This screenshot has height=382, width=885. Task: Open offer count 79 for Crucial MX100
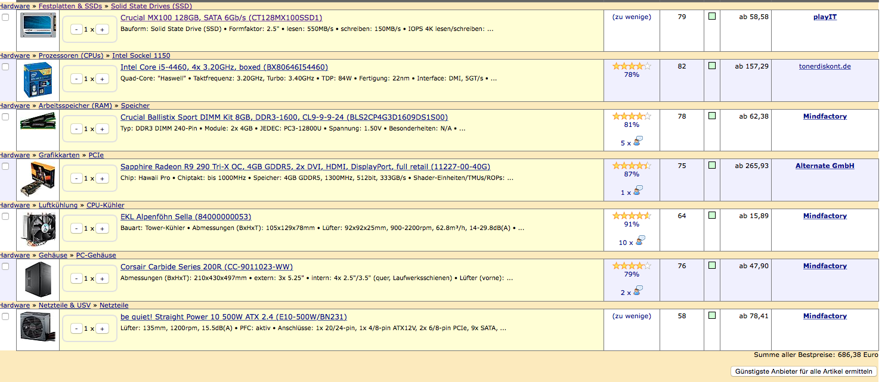[682, 17]
